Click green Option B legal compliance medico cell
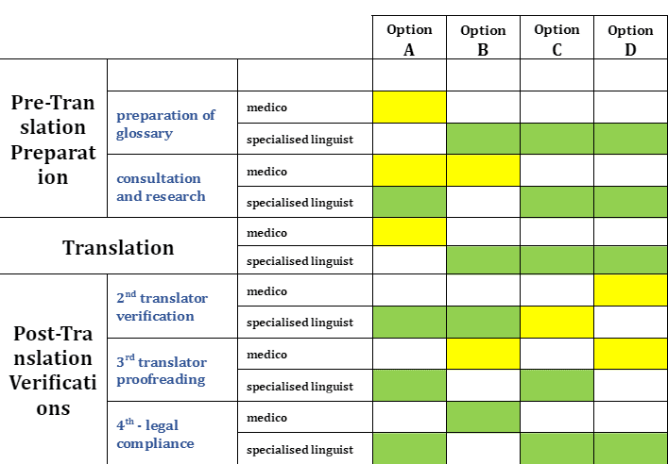The height and width of the screenshot is (464, 668). click(x=483, y=418)
